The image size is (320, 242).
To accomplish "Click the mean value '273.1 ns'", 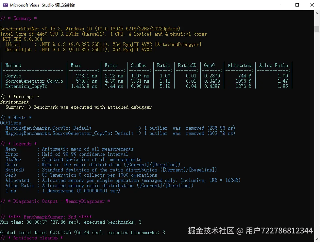I will tap(87, 76).
